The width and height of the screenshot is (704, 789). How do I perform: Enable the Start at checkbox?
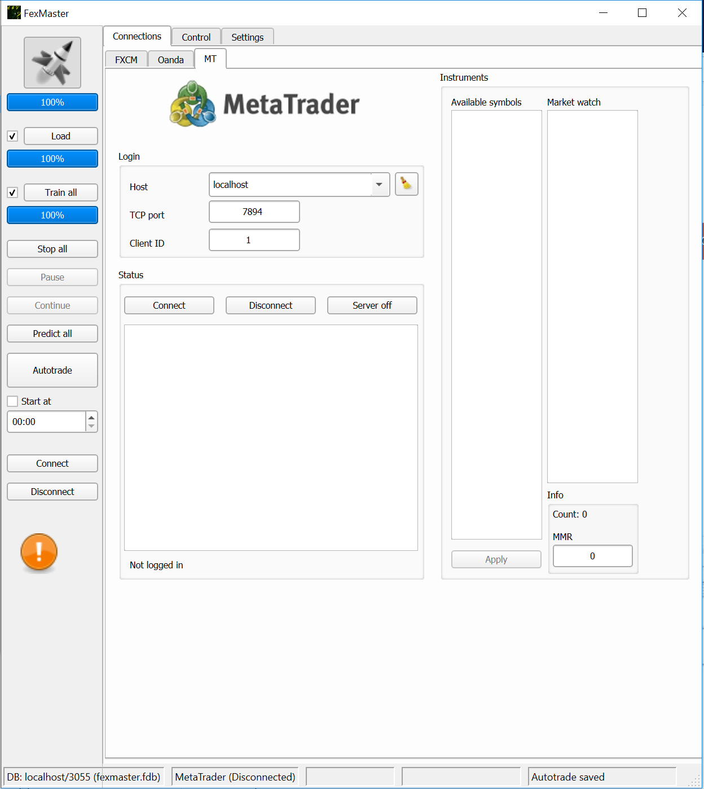pos(12,401)
